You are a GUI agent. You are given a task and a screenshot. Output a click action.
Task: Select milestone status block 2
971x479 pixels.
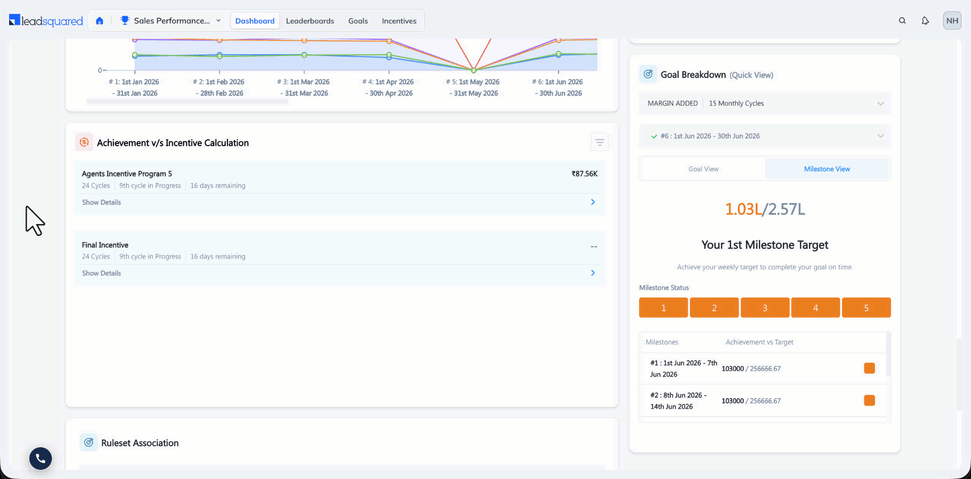[x=714, y=308]
